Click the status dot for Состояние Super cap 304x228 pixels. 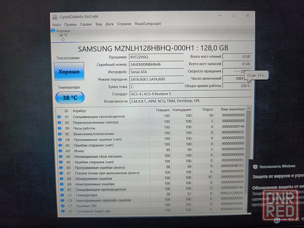tap(63, 211)
